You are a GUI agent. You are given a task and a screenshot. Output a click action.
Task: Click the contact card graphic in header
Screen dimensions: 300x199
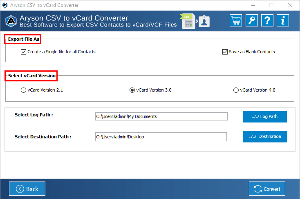(204, 21)
